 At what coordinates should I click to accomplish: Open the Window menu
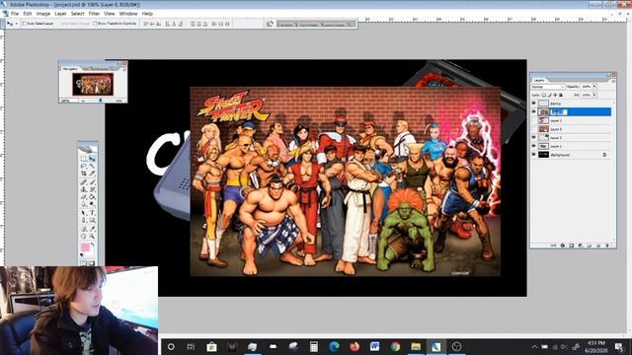[128, 14]
